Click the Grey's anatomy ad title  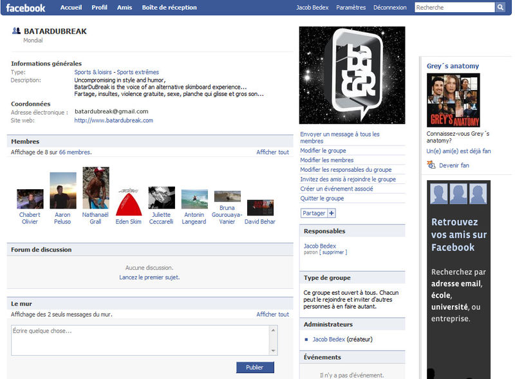tap(453, 66)
